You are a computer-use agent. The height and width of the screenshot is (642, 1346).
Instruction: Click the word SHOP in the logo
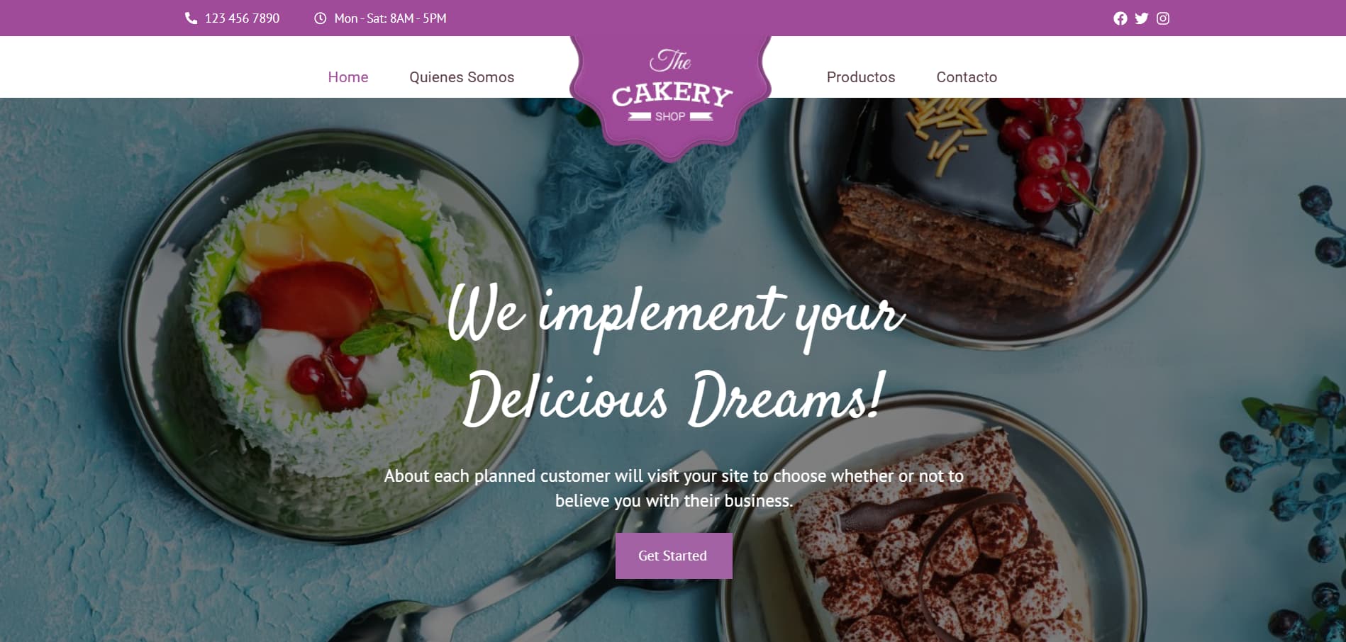[670, 116]
